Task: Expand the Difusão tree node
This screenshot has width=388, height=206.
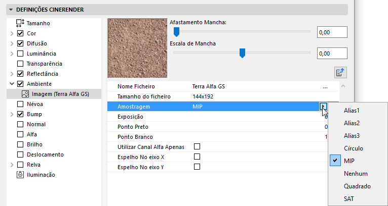Action: 12,43
